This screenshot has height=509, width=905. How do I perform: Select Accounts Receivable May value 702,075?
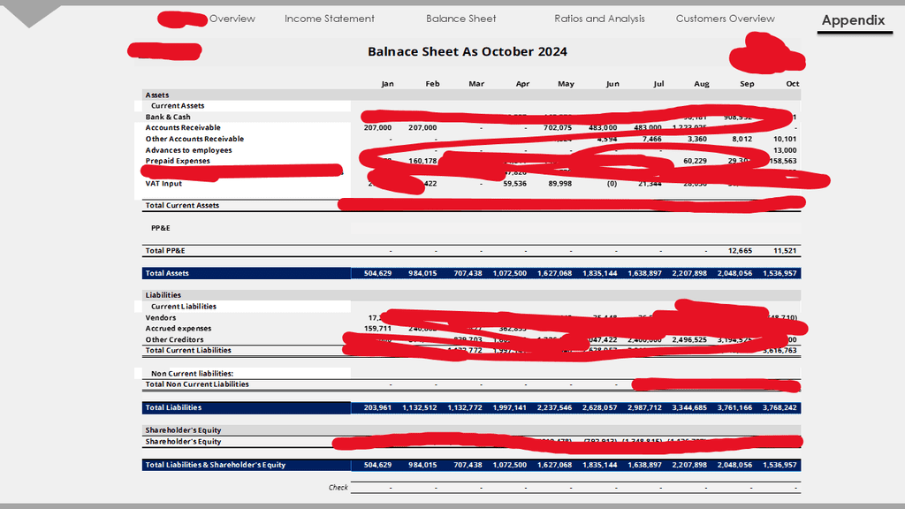(558, 127)
